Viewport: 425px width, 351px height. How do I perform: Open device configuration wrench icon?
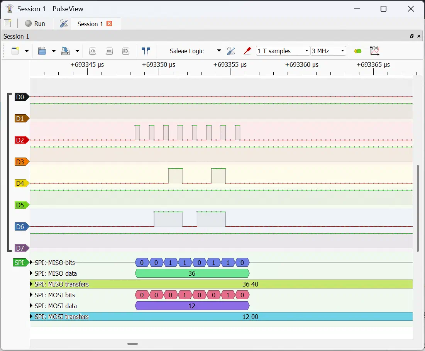click(231, 51)
